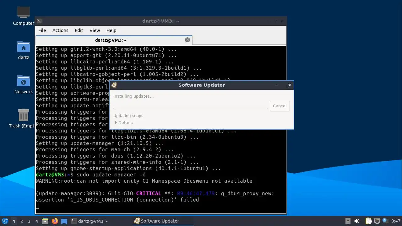Viewport: 402px width, 226px height.
Task: Click the 'Setting up apport-gtk' line
Action: click(x=106, y=55)
